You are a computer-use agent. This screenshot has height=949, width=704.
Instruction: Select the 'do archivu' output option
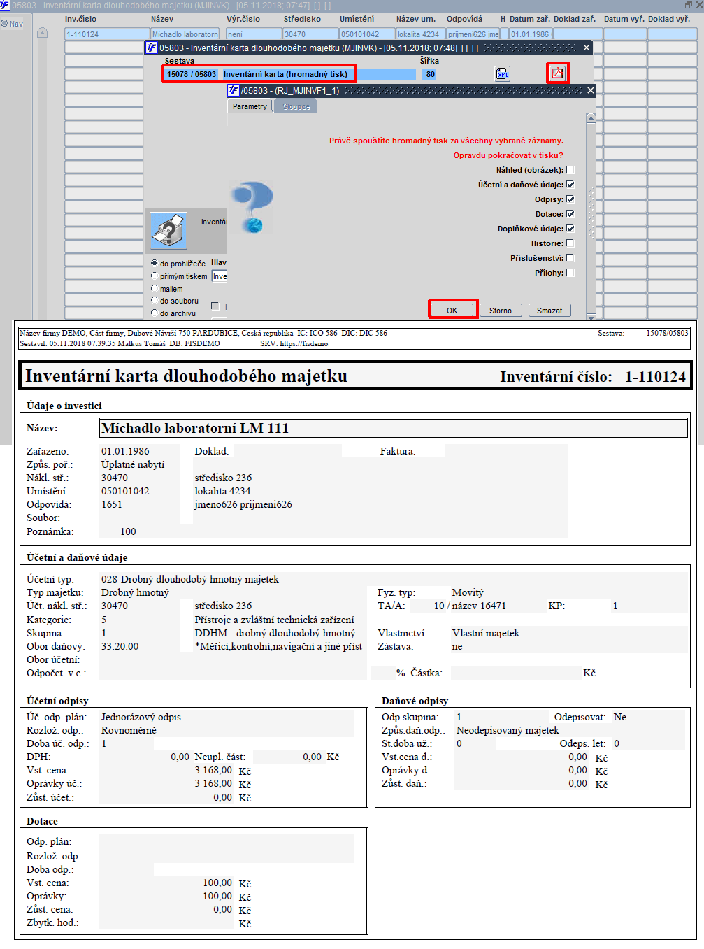155,313
